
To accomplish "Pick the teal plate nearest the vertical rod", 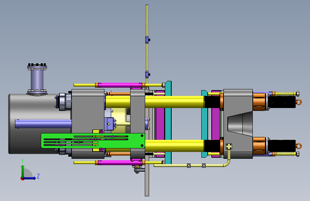I will click(x=168, y=122).
